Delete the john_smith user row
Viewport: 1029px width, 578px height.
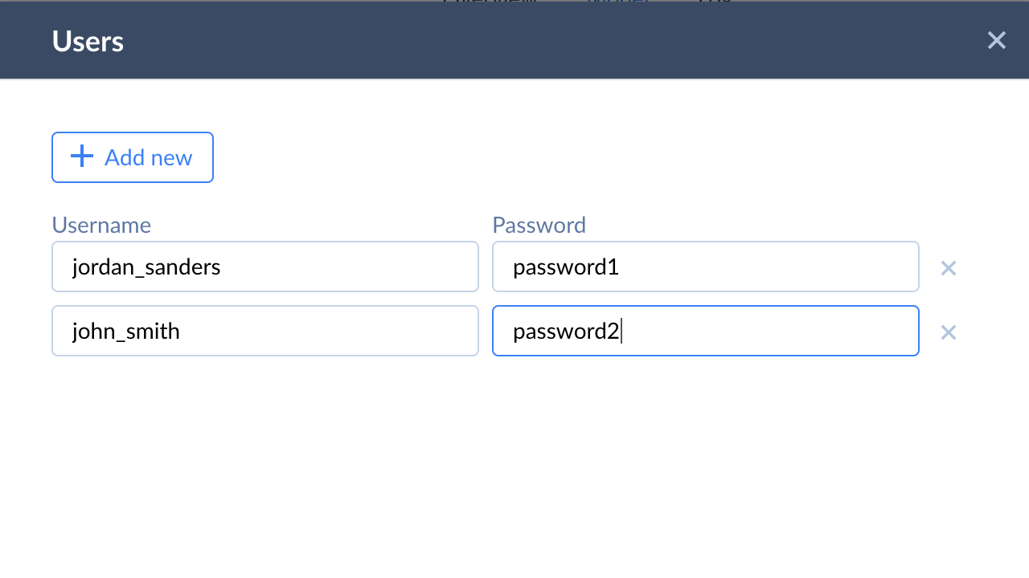949,332
